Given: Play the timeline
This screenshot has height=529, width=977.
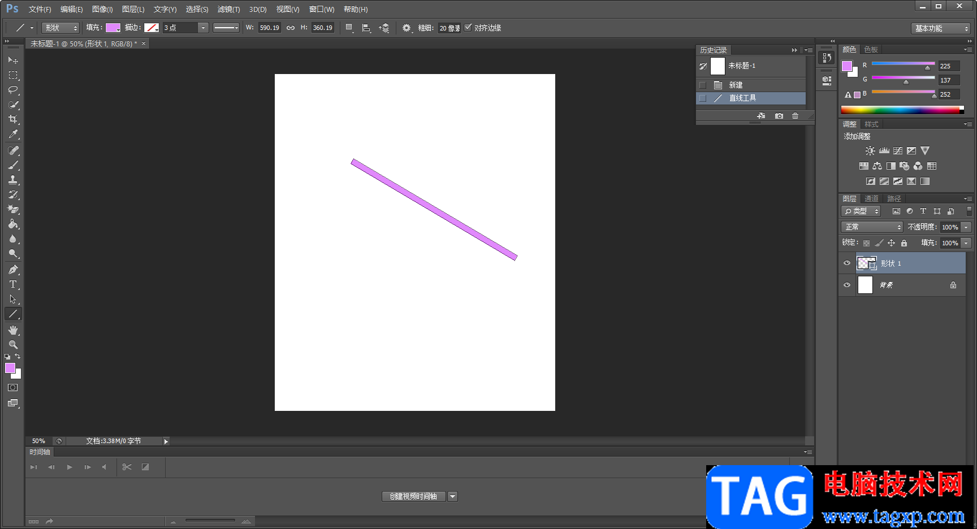Looking at the screenshot, I should (70, 467).
